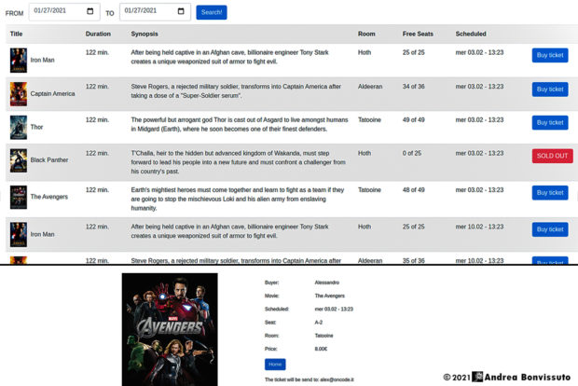This screenshot has height=386, width=578.
Task: Open the TO date calendar picker icon
Action: 181,11
